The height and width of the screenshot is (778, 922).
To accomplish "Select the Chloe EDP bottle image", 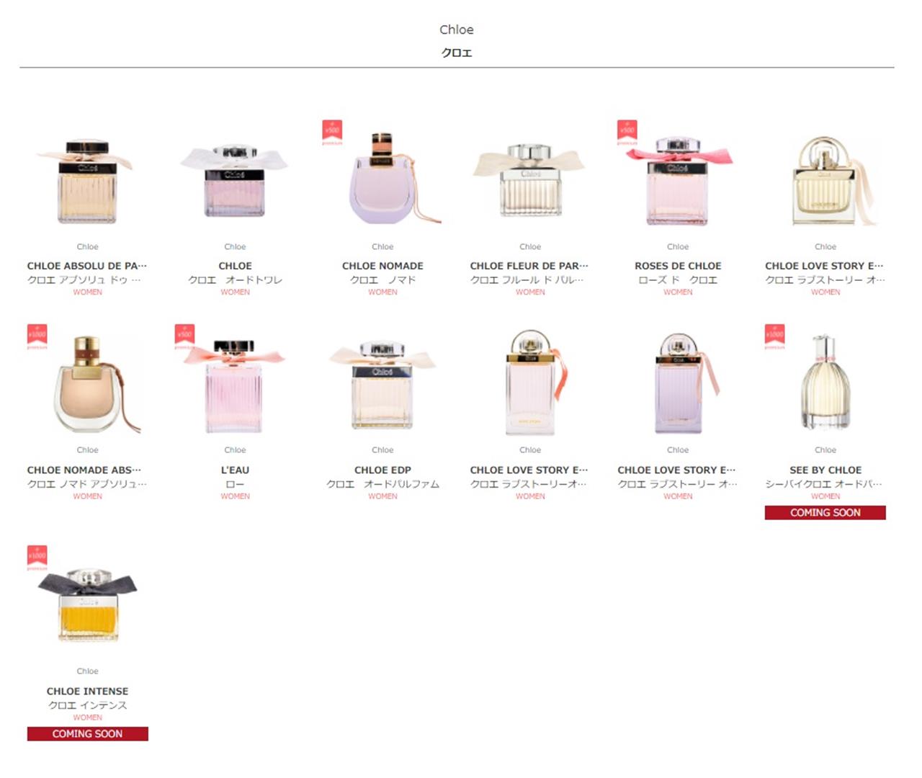I will coord(382,385).
